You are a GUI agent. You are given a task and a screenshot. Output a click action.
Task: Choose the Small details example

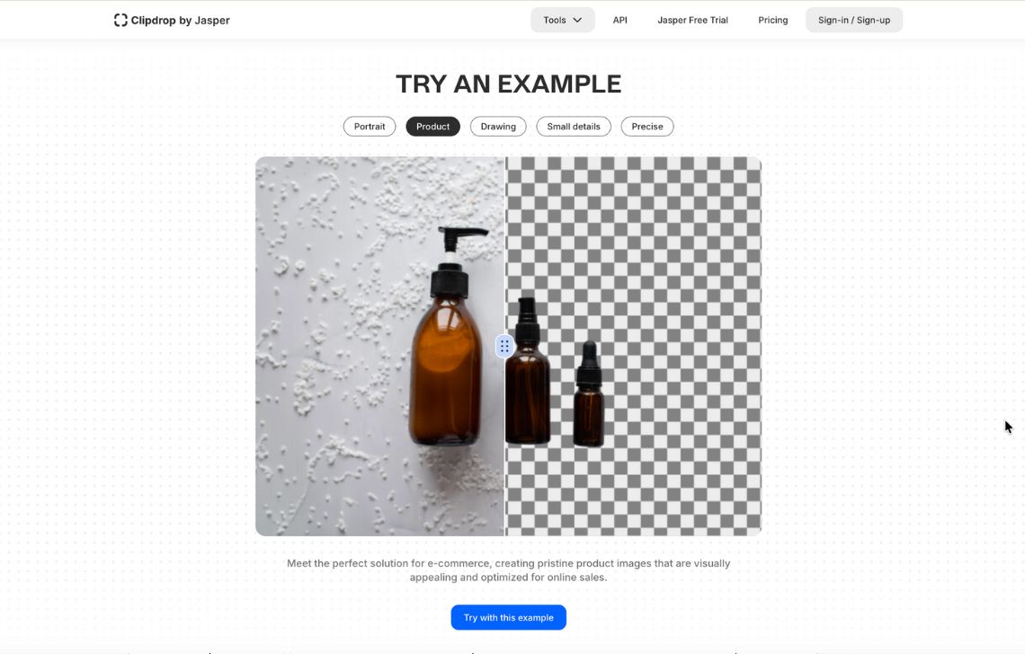[x=574, y=127]
